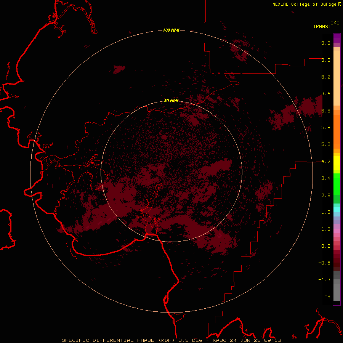Click the dark orange color bar segment
The height and width of the screenshot is (343, 343).
(337, 132)
